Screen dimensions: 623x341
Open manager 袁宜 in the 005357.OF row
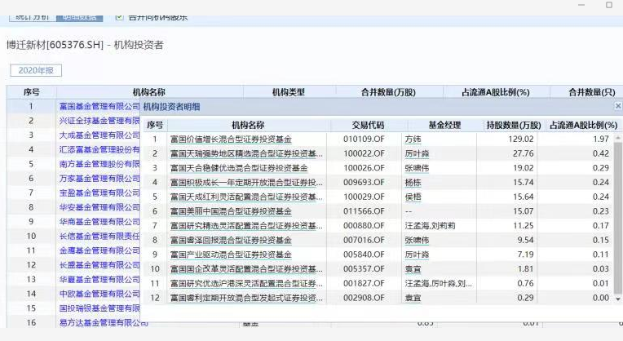(x=413, y=269)
